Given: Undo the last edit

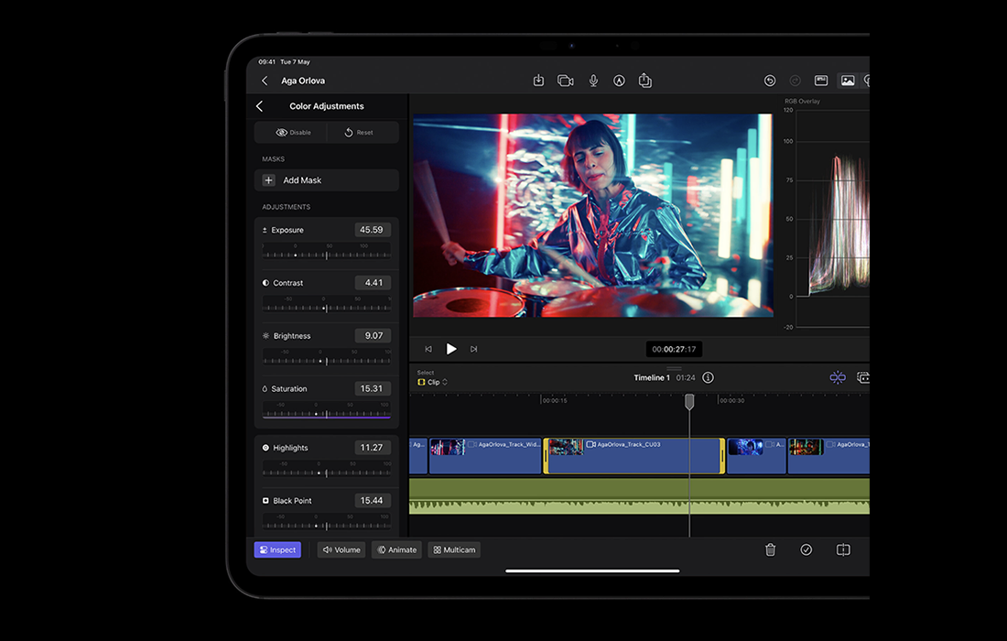Looking at the screenshot, I should point(770,81).
